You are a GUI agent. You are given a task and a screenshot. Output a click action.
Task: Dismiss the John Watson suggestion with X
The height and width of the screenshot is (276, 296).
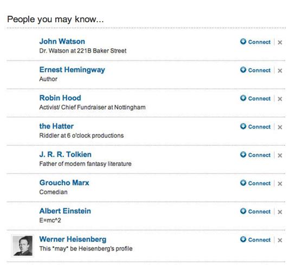(x=280, y=42)
